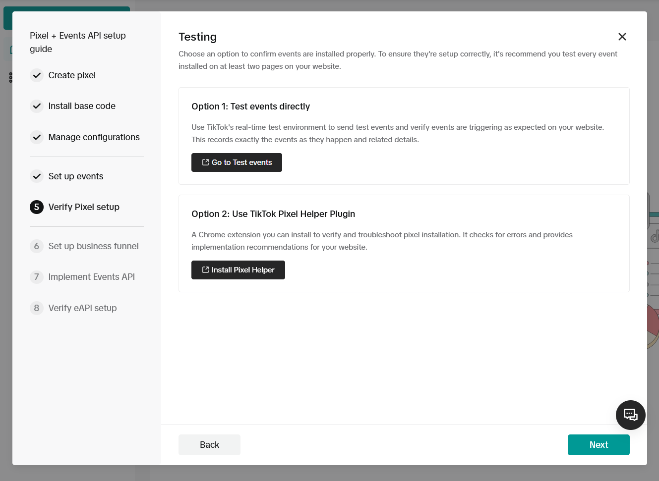The image size is (659, 481).
Task: Open the Implement Events API step
Action: (x=91, y=277)
